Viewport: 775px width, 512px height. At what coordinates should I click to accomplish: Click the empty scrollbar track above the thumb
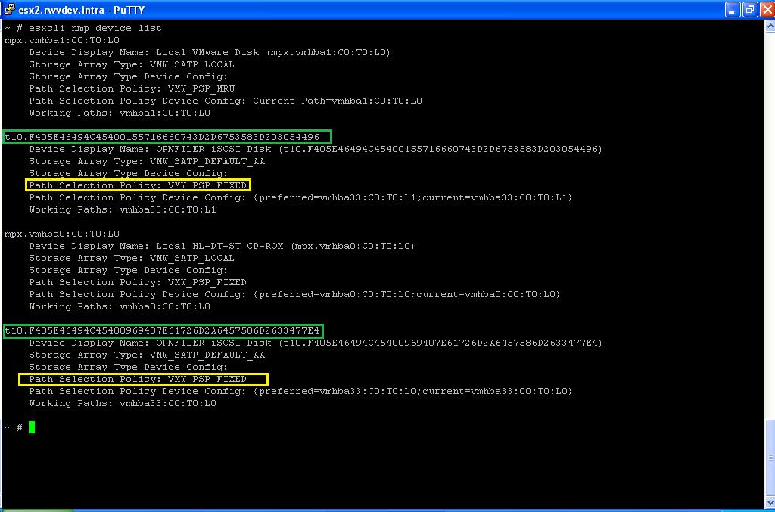769,227
